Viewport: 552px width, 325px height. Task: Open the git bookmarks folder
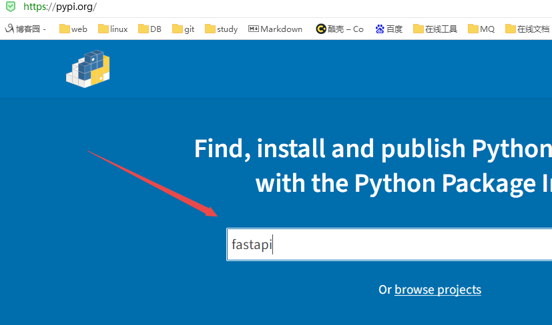[183, 29]
